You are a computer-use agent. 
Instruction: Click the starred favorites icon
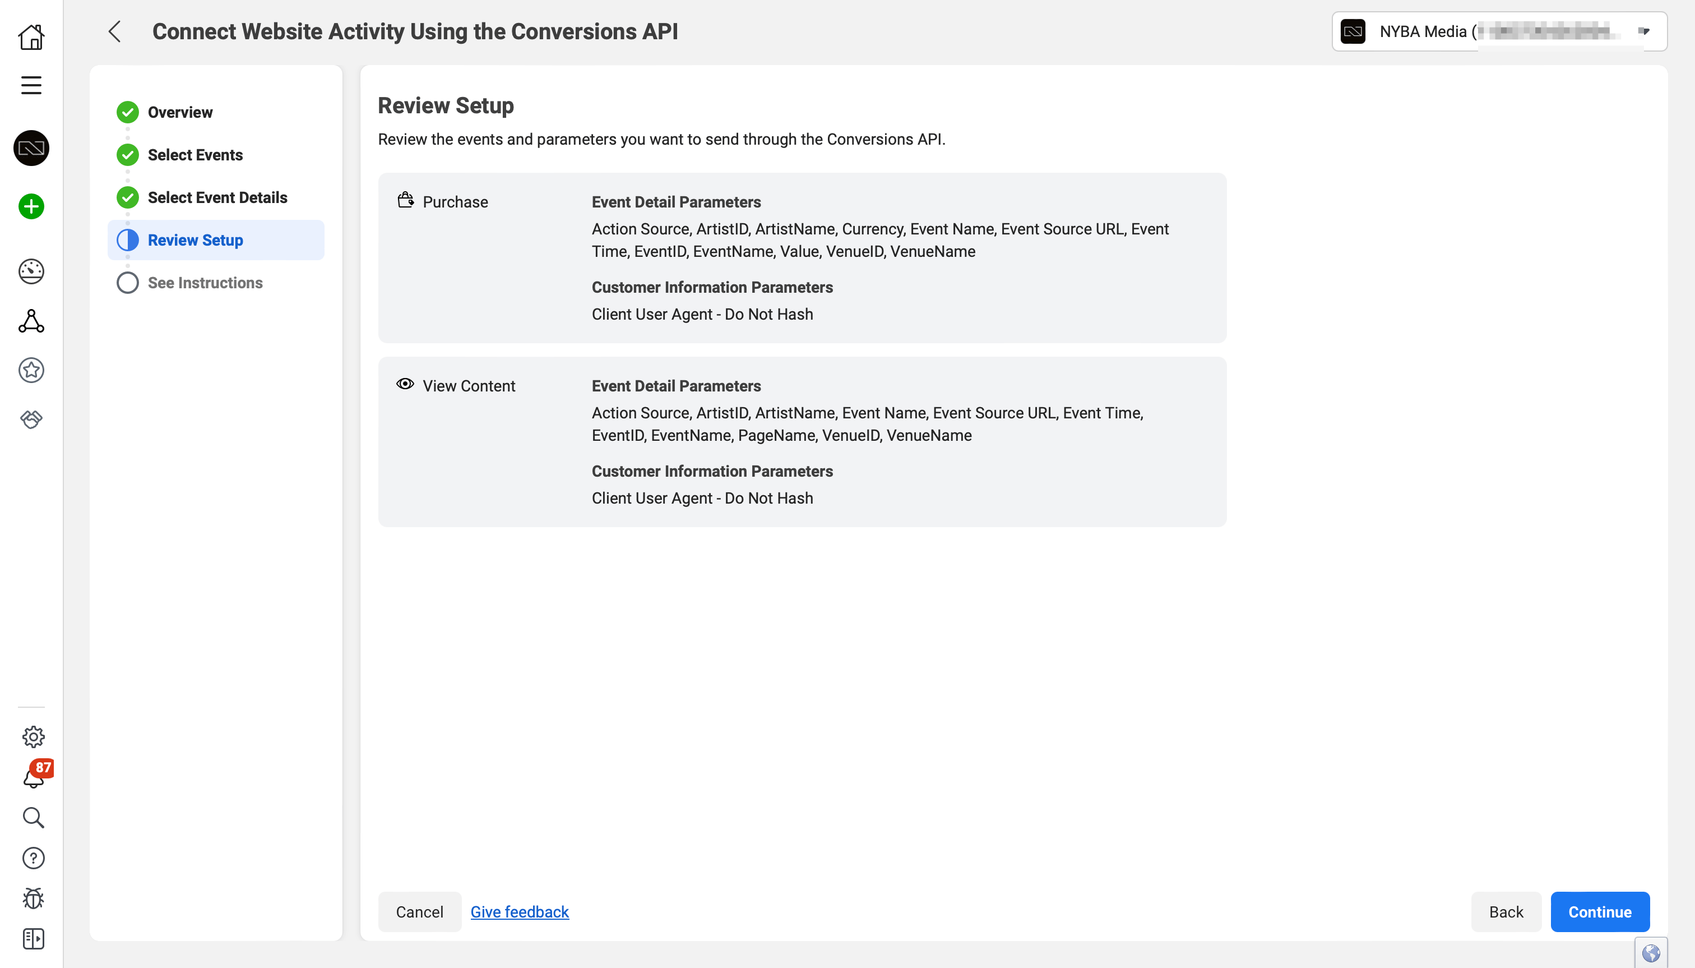31,370
